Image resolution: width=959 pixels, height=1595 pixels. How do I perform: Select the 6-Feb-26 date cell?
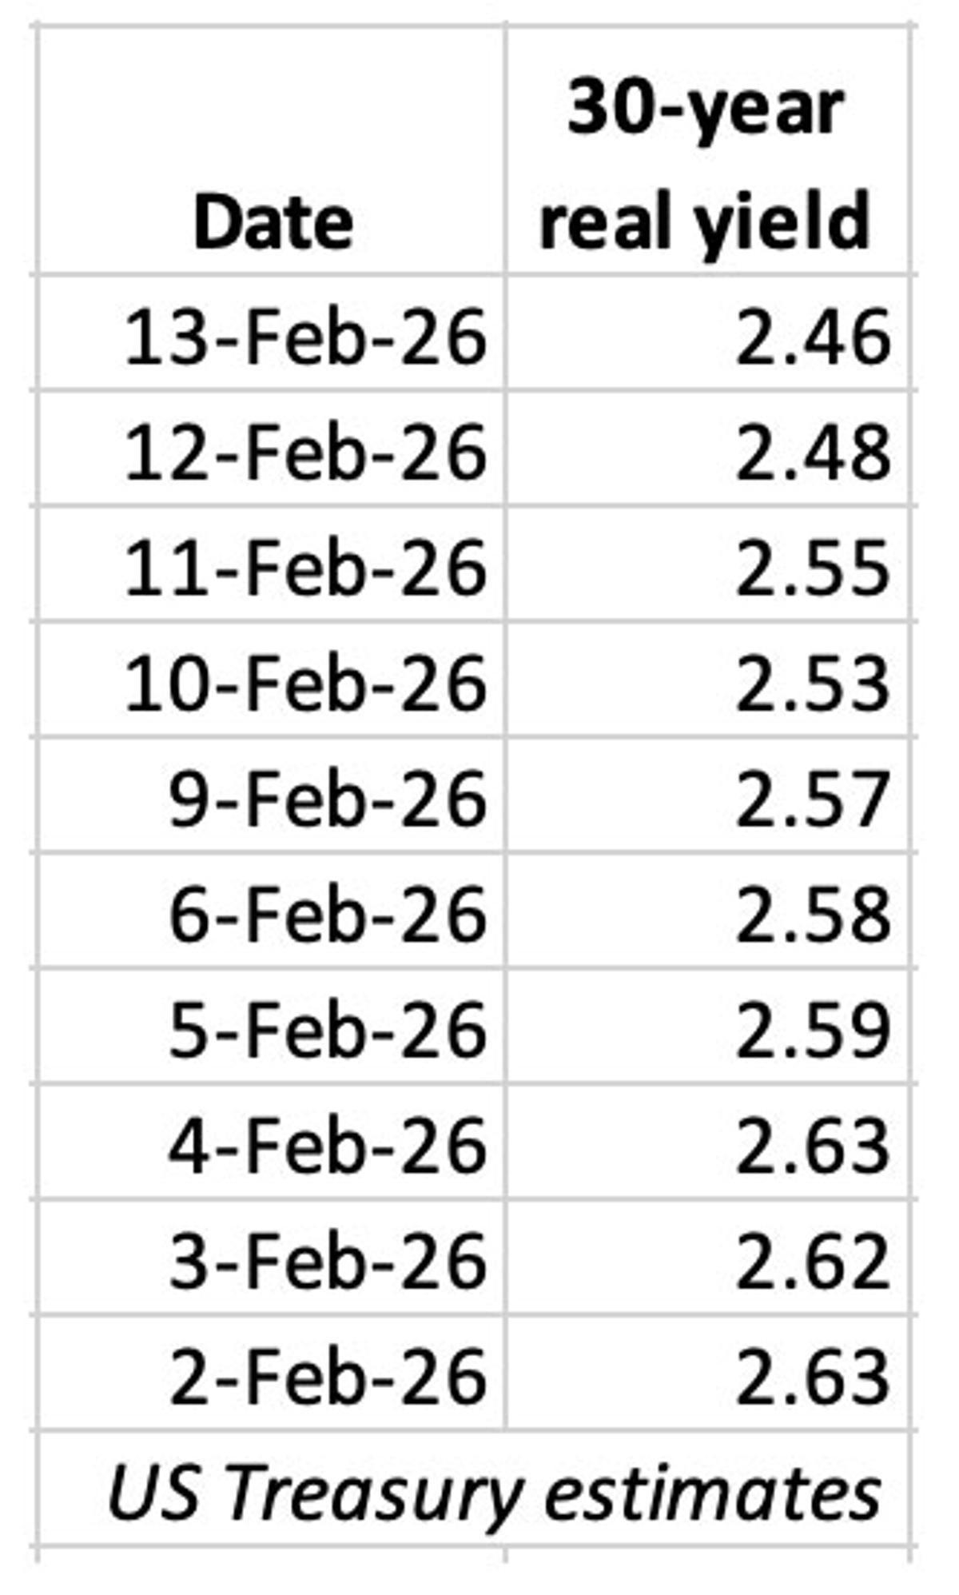(x=326, y=914)
